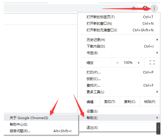Expand 书签(B) bookmarks submenu
Viewport: 161px width, 140px height.
pyautogui.click(x=119, y=53)
